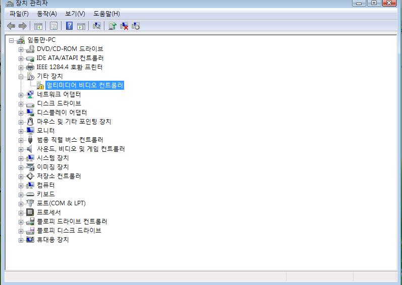Expand the 디스크 드라이브 node
This screenshot has height=285, width=402.
[x=21, y=104]
